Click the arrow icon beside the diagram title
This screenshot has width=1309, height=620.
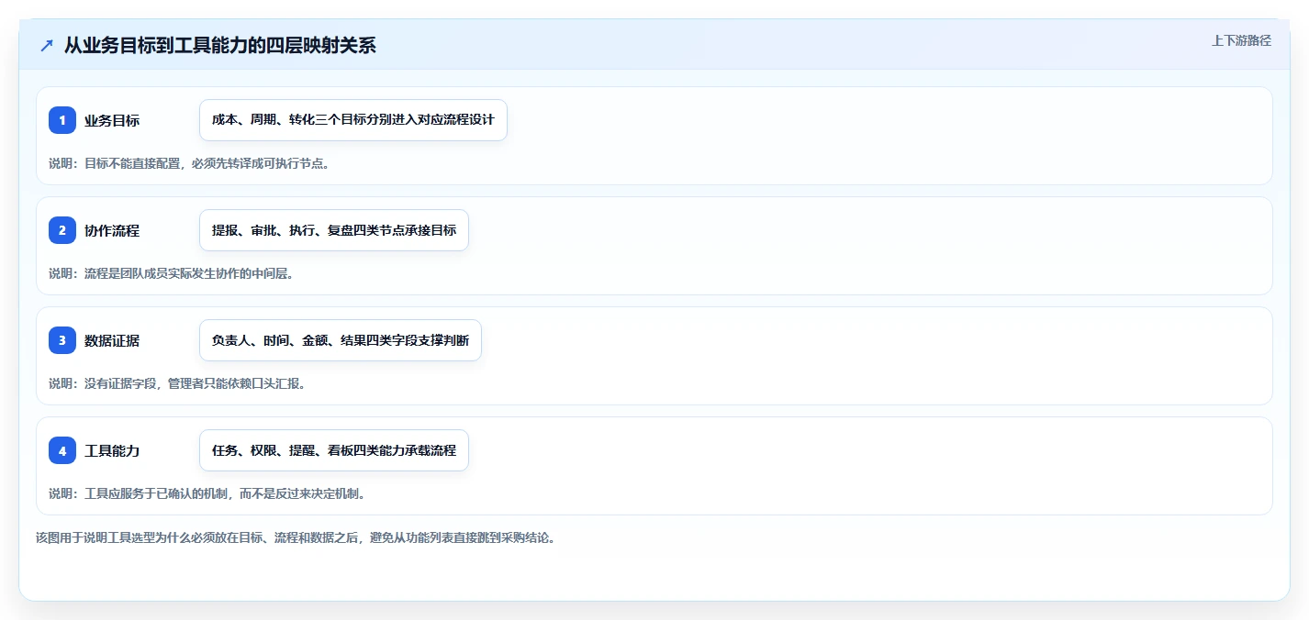click(x=47, y=45)
